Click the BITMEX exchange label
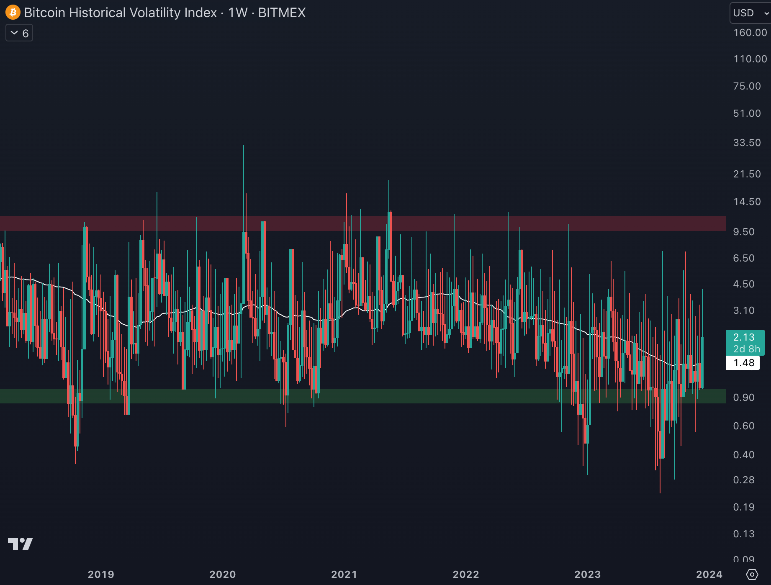 [282, 13]
